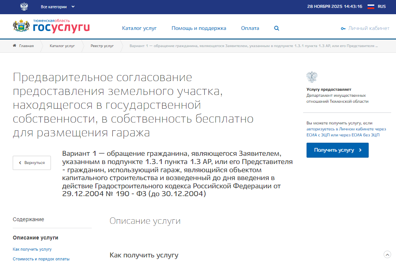396x263 pixels.
Task: Click the home icon in breadcrumbs
Action: click(x=15, y=46)
